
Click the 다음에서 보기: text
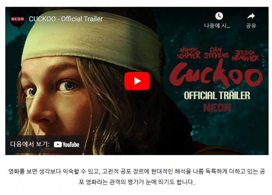click(x=30, y=144)
